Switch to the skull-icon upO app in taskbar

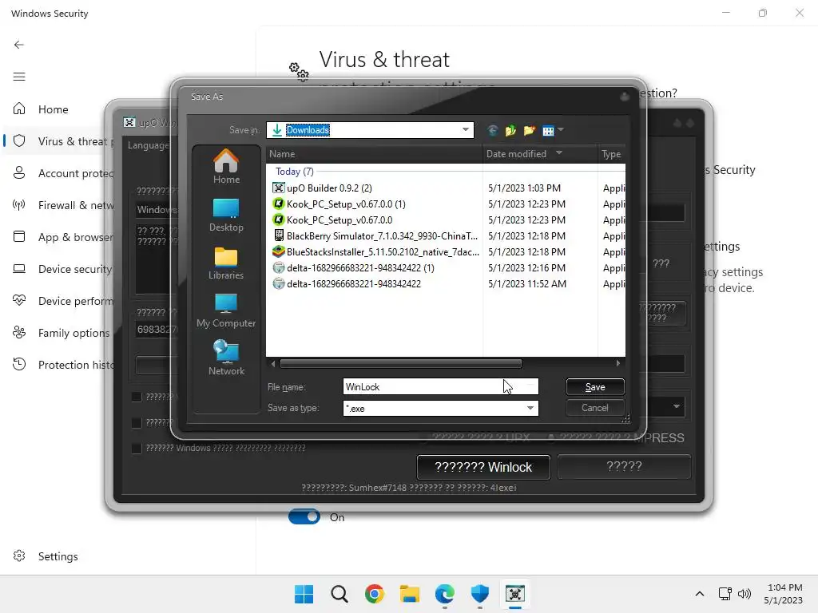515,594
